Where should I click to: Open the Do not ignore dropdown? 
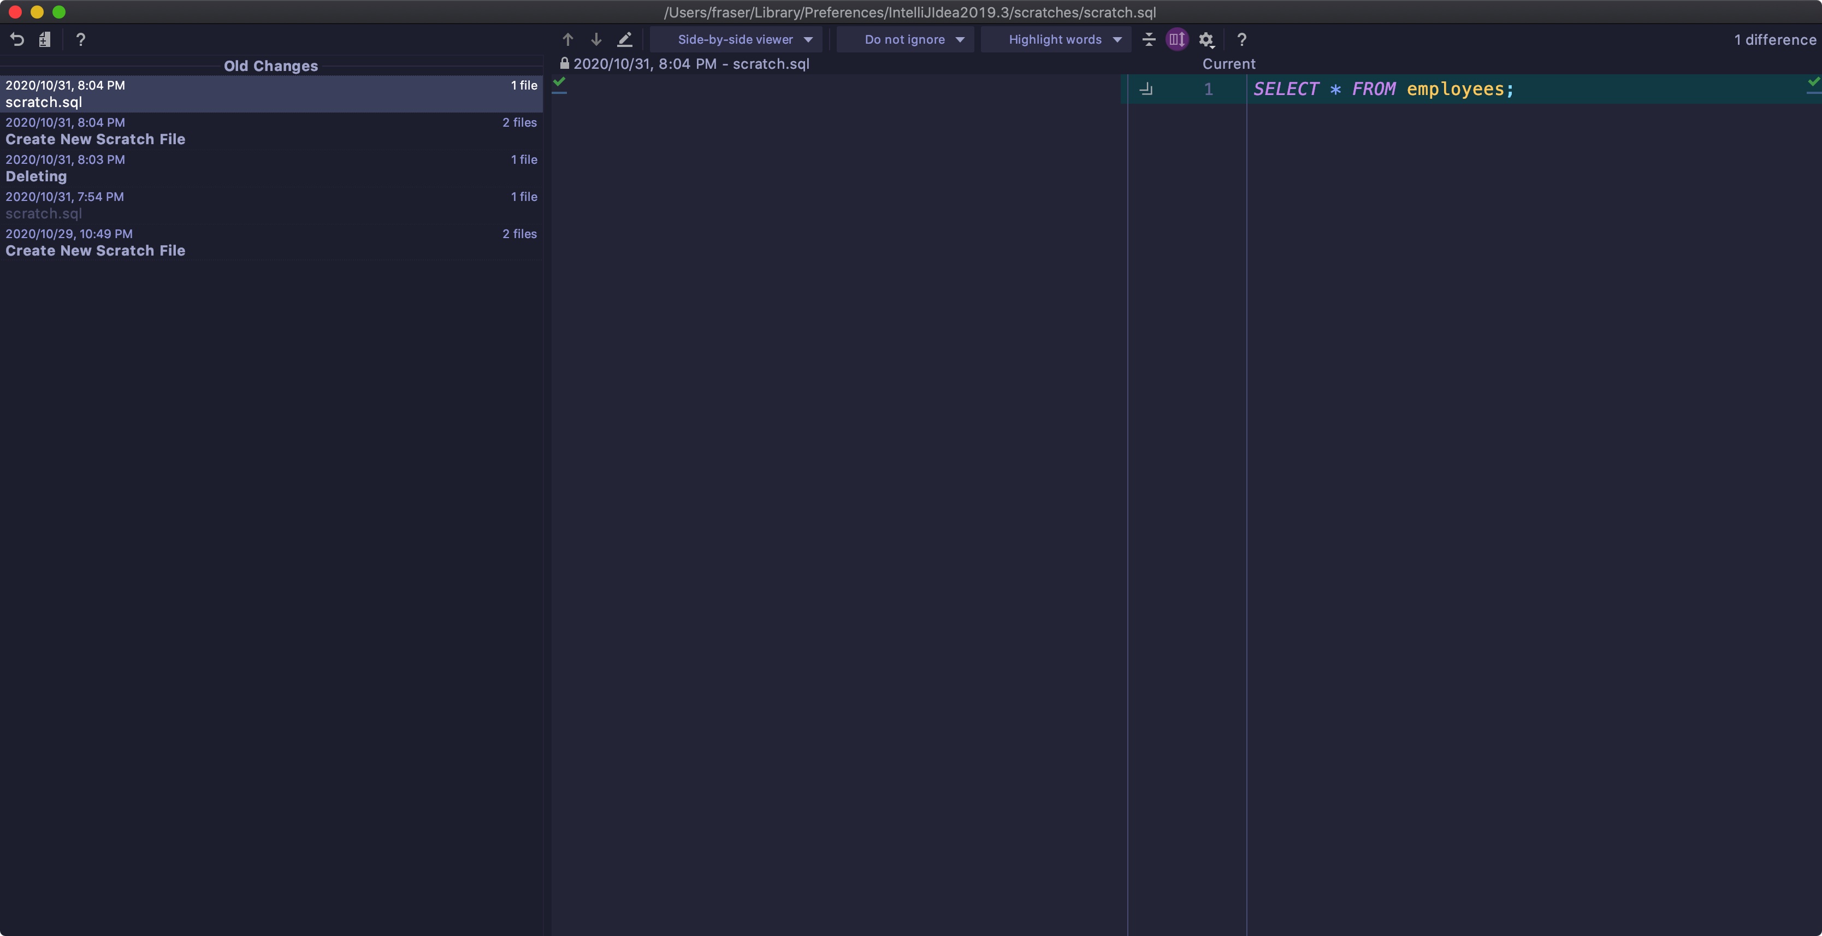point(906,39)
